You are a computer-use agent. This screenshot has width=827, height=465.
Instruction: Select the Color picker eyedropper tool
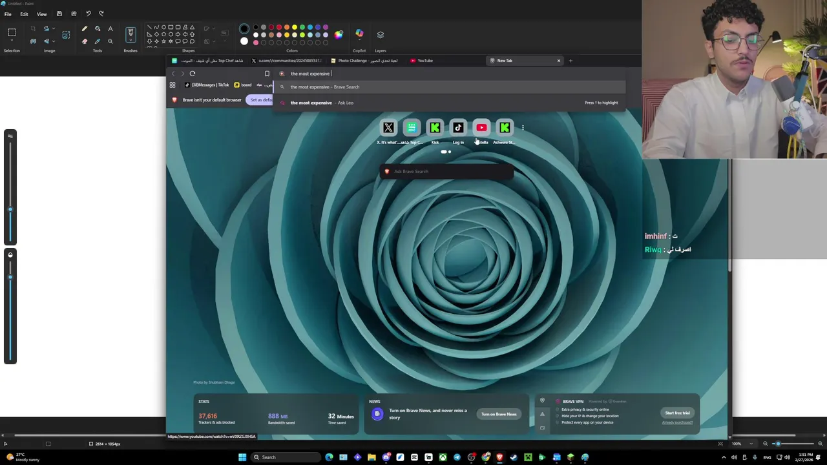[x=98, y=41]
